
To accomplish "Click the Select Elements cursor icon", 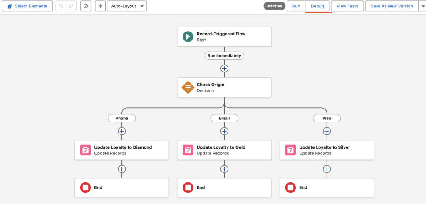I will coord(10,6).
